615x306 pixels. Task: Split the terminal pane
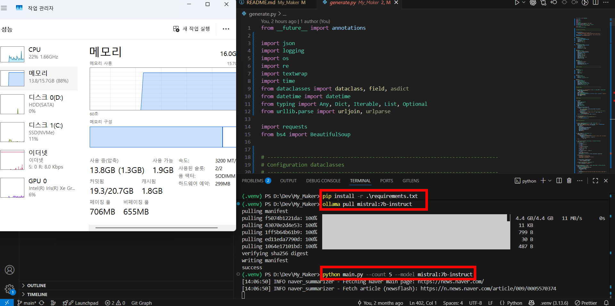[559, 181]
